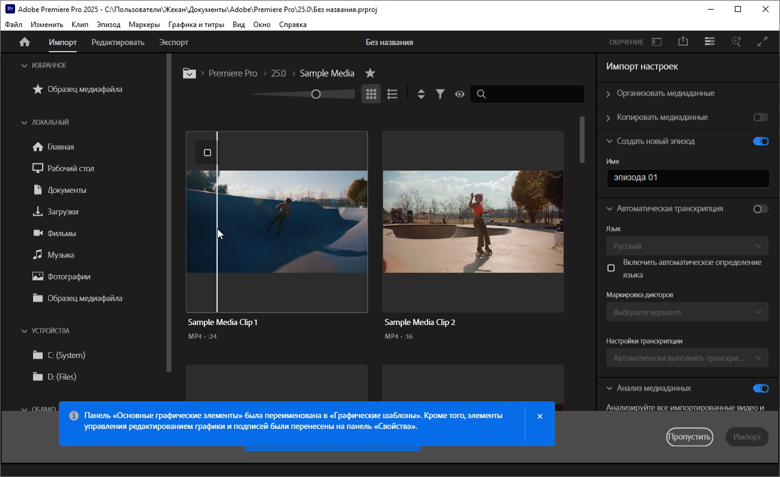Viewport: 780px width, 477px height.
Task: Open the Фотографии folder
Action: point(69,276)
